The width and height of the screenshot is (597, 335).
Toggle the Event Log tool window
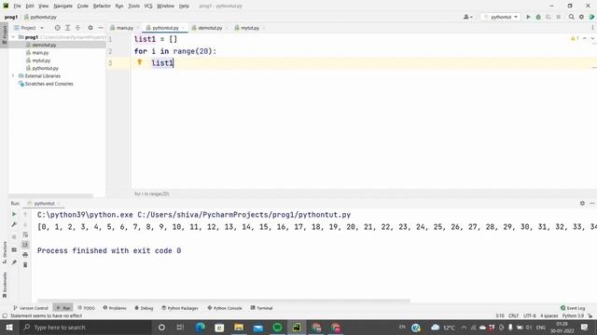pyautogui.click(x=573, y=308)
